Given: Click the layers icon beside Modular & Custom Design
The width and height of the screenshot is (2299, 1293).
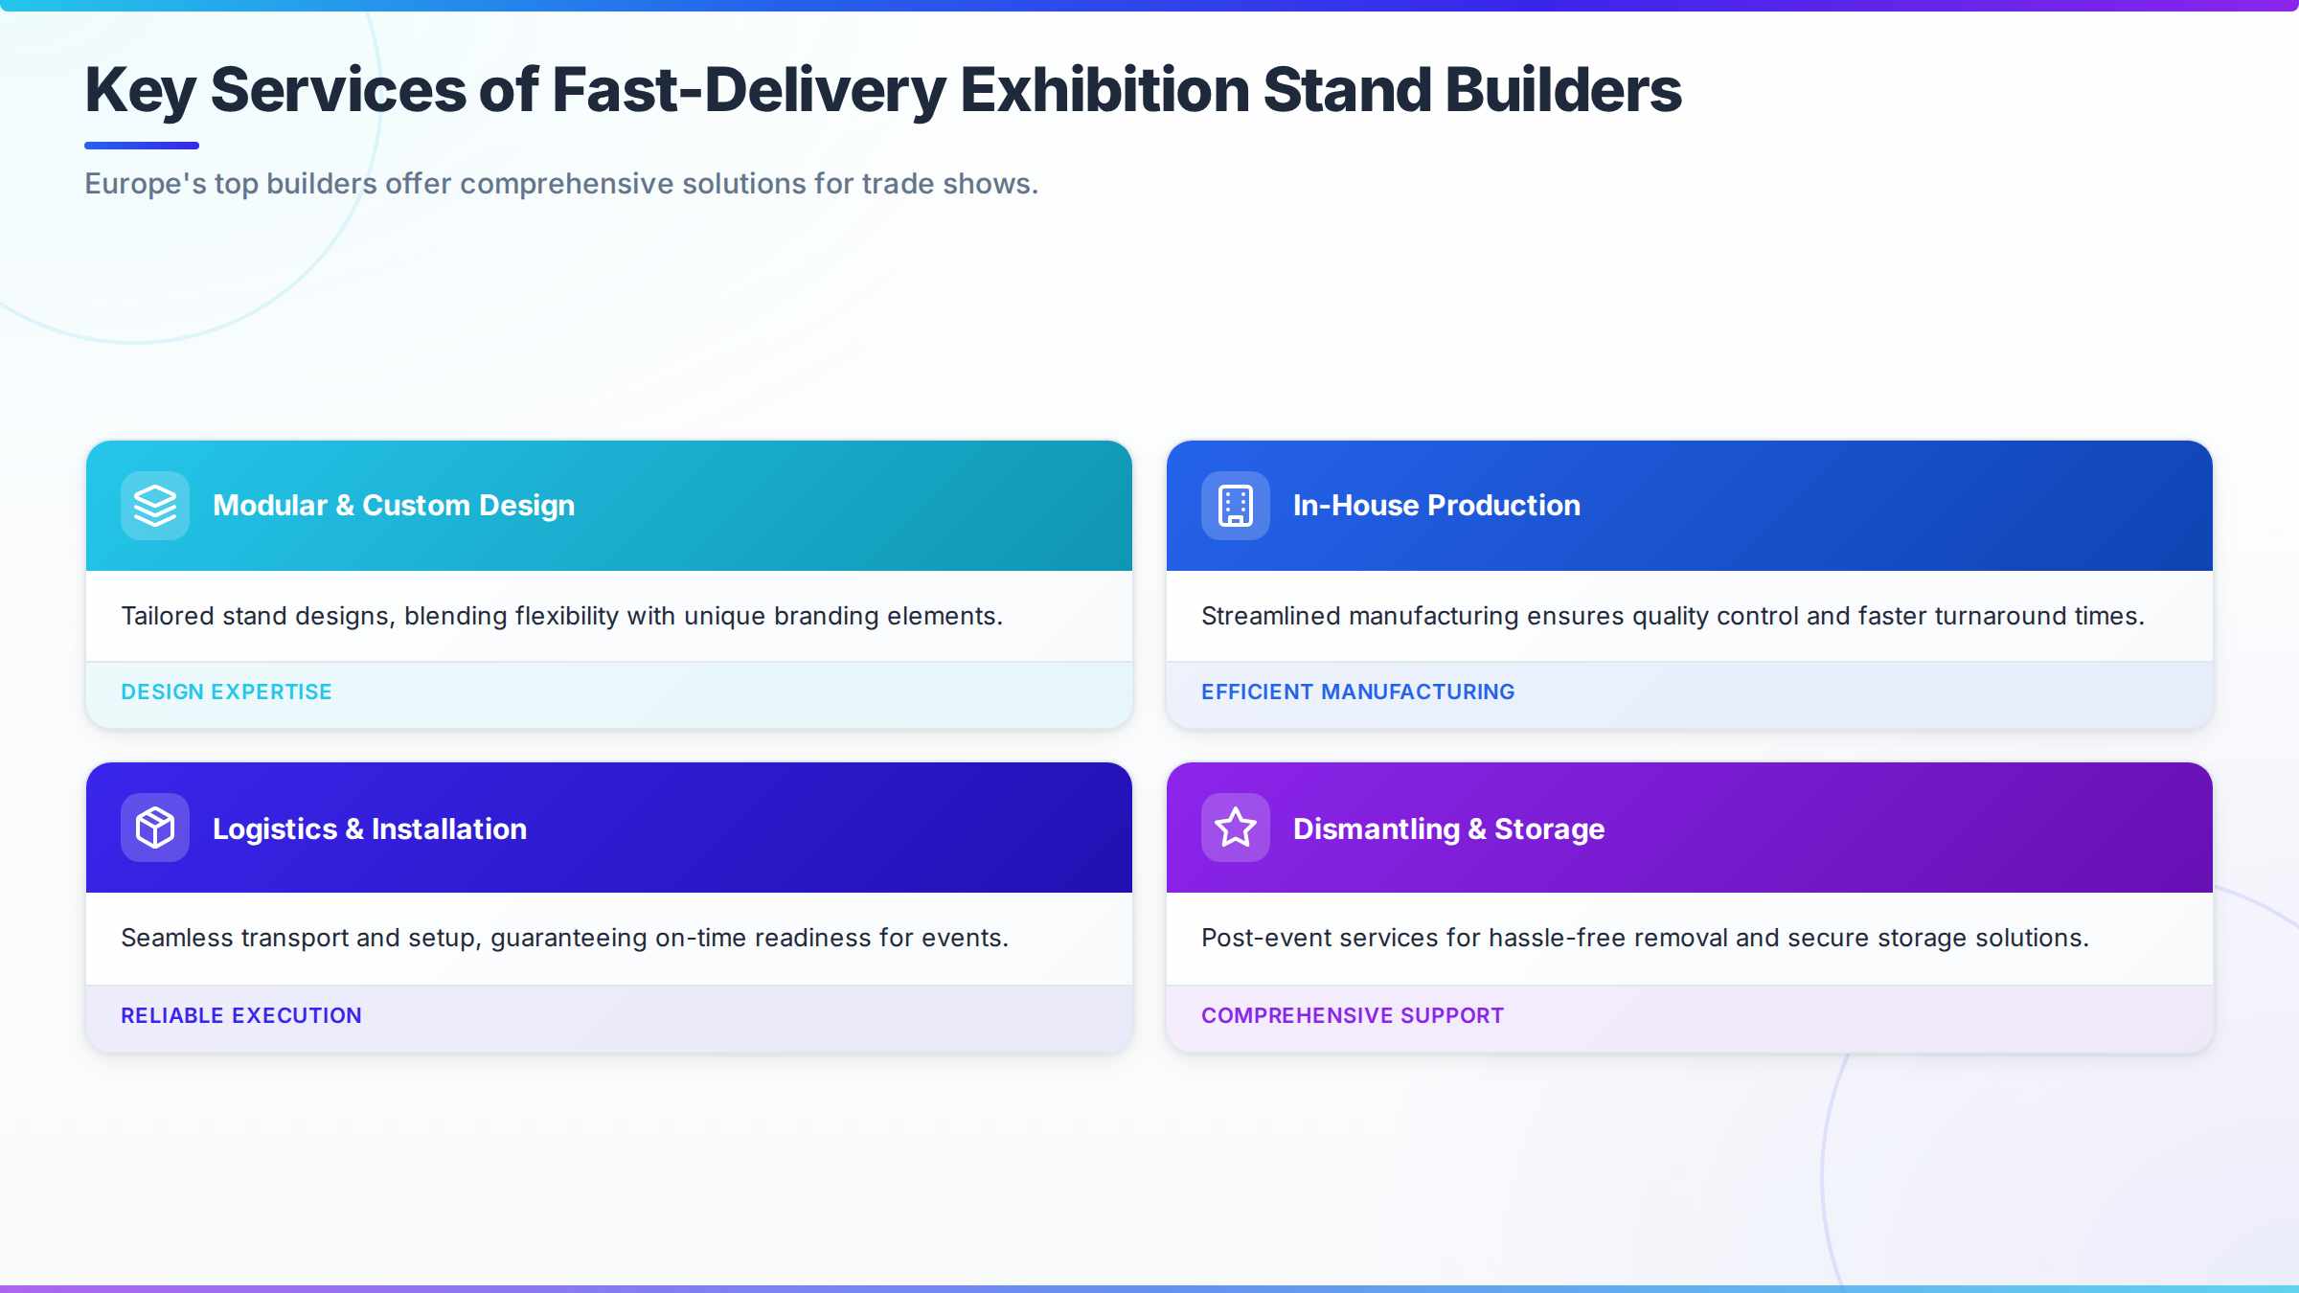Looking at the screenshot, I should click(155, 506).
